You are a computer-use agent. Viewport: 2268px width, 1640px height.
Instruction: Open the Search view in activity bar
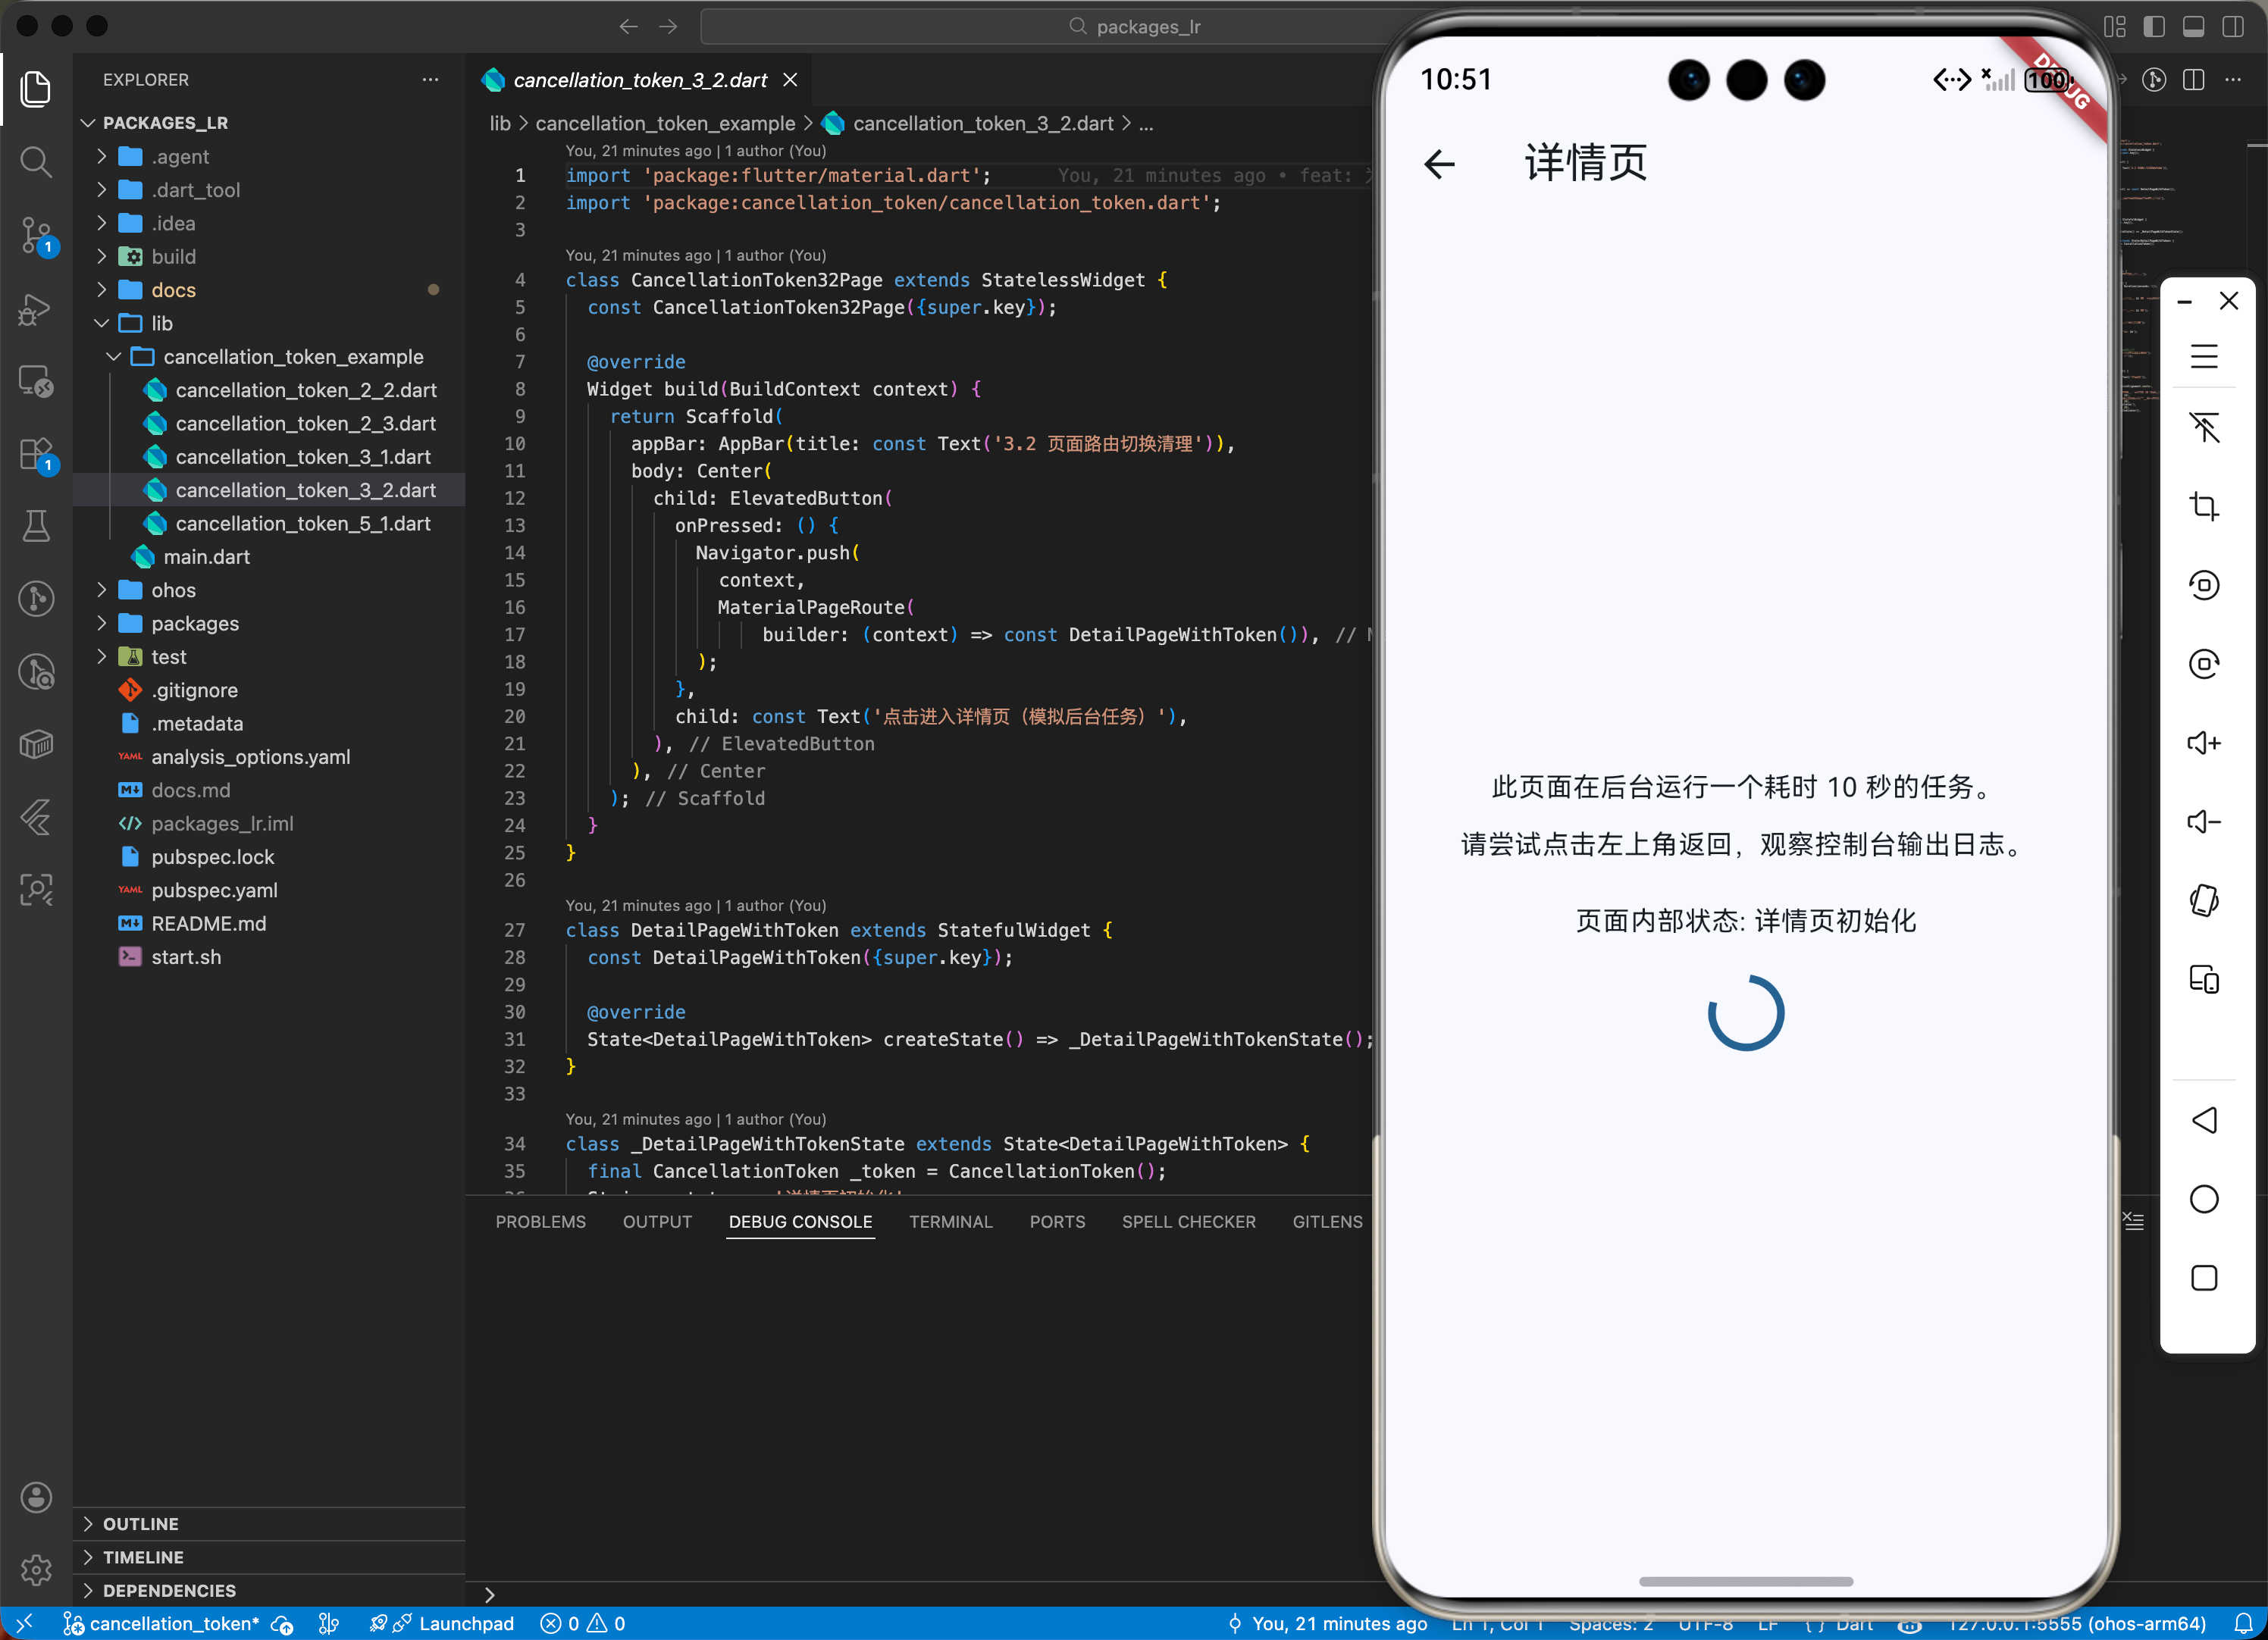[x=36, y=162]
